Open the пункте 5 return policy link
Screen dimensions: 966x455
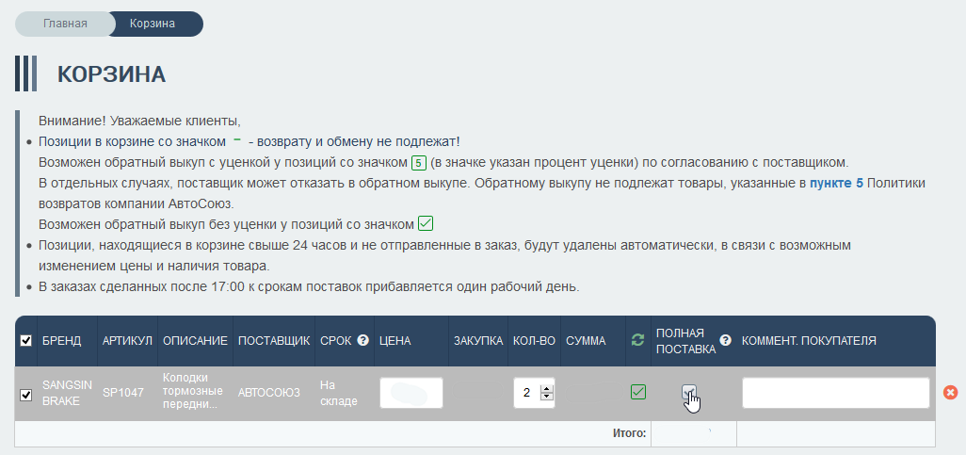[x=836, y=183]
